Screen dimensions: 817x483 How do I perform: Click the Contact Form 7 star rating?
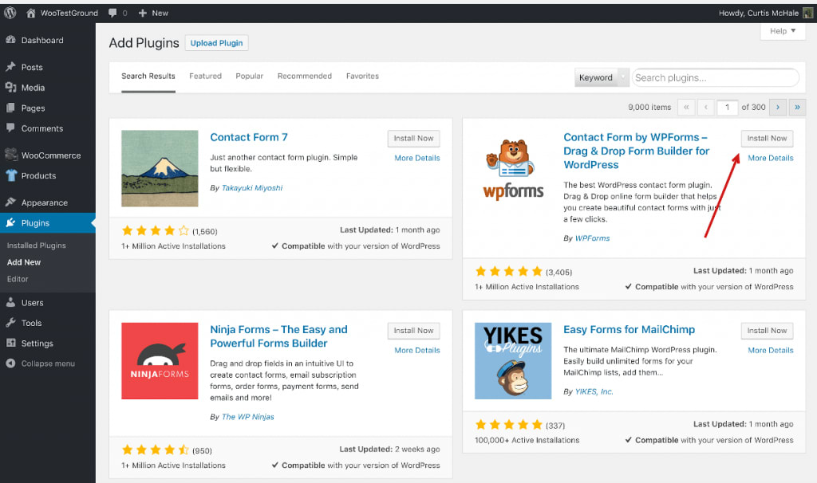156,230
